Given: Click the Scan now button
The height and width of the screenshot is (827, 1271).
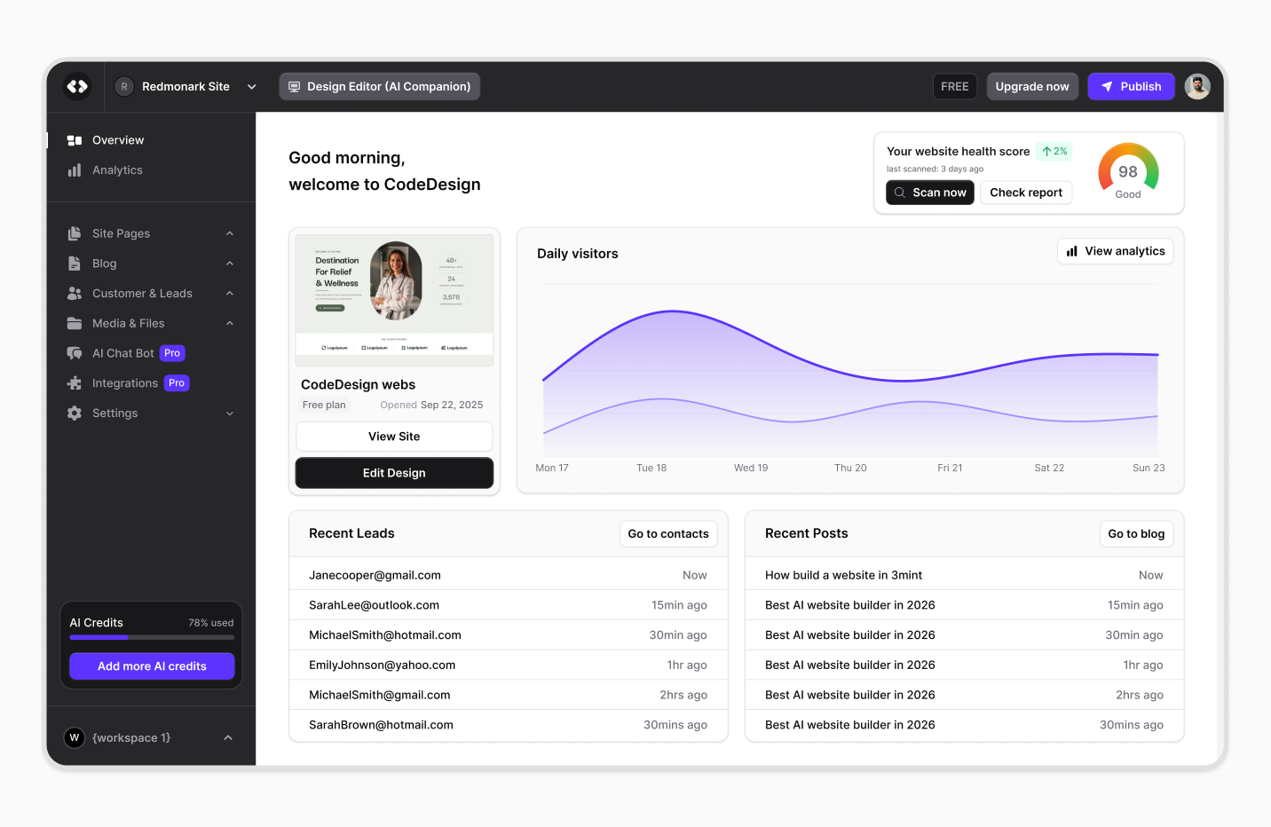Looking at the screenshot, I should point(930,193).
